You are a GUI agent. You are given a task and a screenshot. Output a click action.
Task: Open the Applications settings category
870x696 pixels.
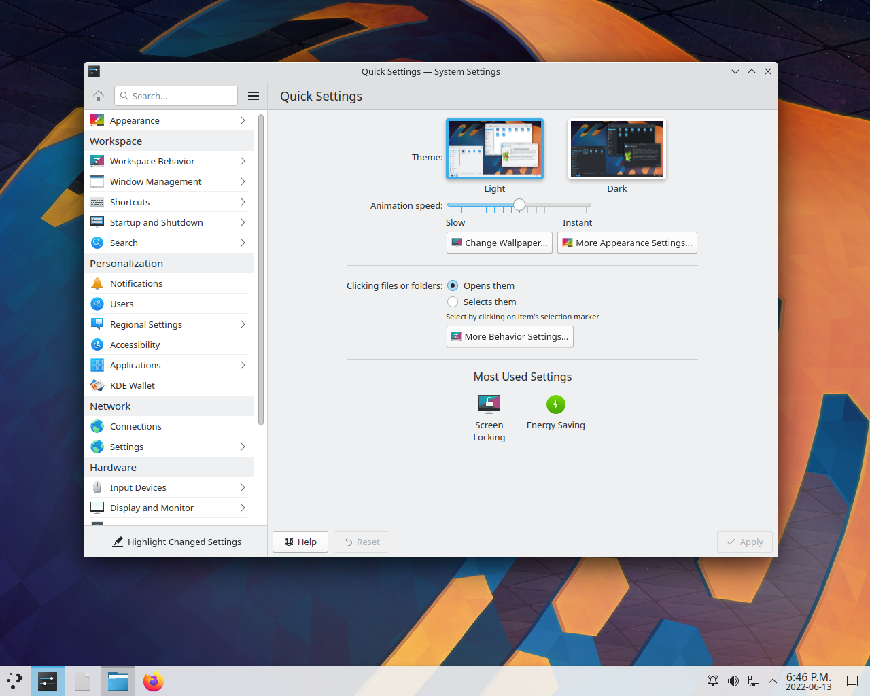coord(169,365)
